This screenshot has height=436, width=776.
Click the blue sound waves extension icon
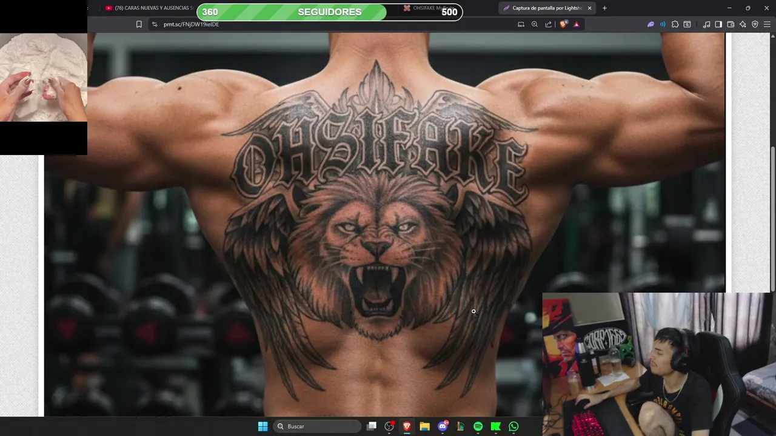[663, 24]
